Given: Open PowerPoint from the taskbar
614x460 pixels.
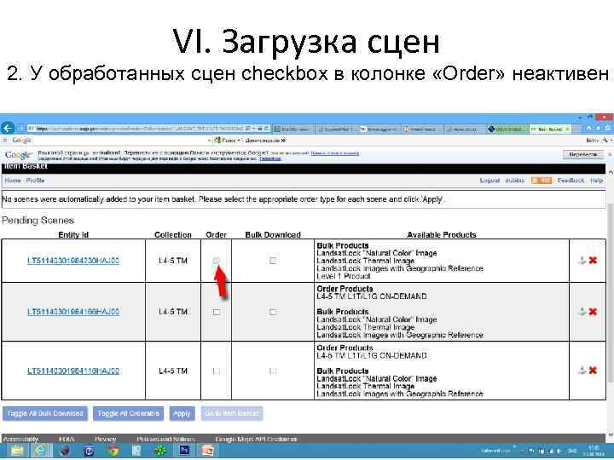Looking at the screenshot, I should pyautogui.click(x=207, y=451).
